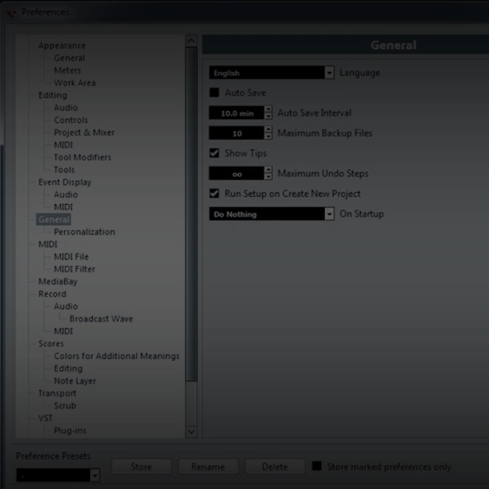Open the Work Area preferences page

click(x=75, y=83)
